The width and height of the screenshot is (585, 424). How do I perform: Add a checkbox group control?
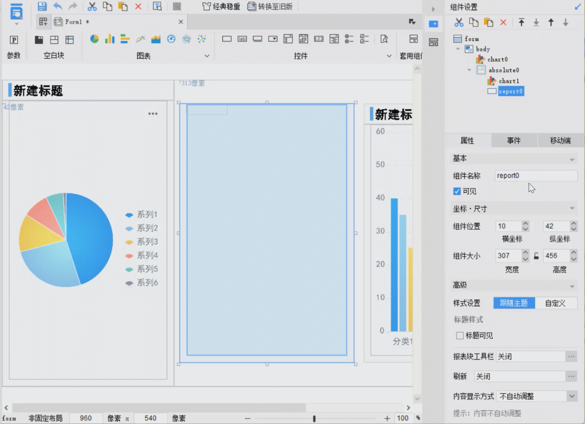click(364, 39)
